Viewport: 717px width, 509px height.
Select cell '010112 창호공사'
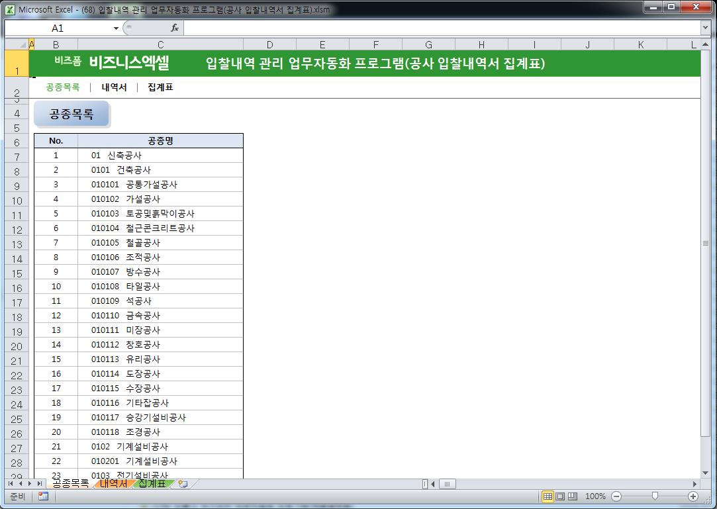[160, 344]
